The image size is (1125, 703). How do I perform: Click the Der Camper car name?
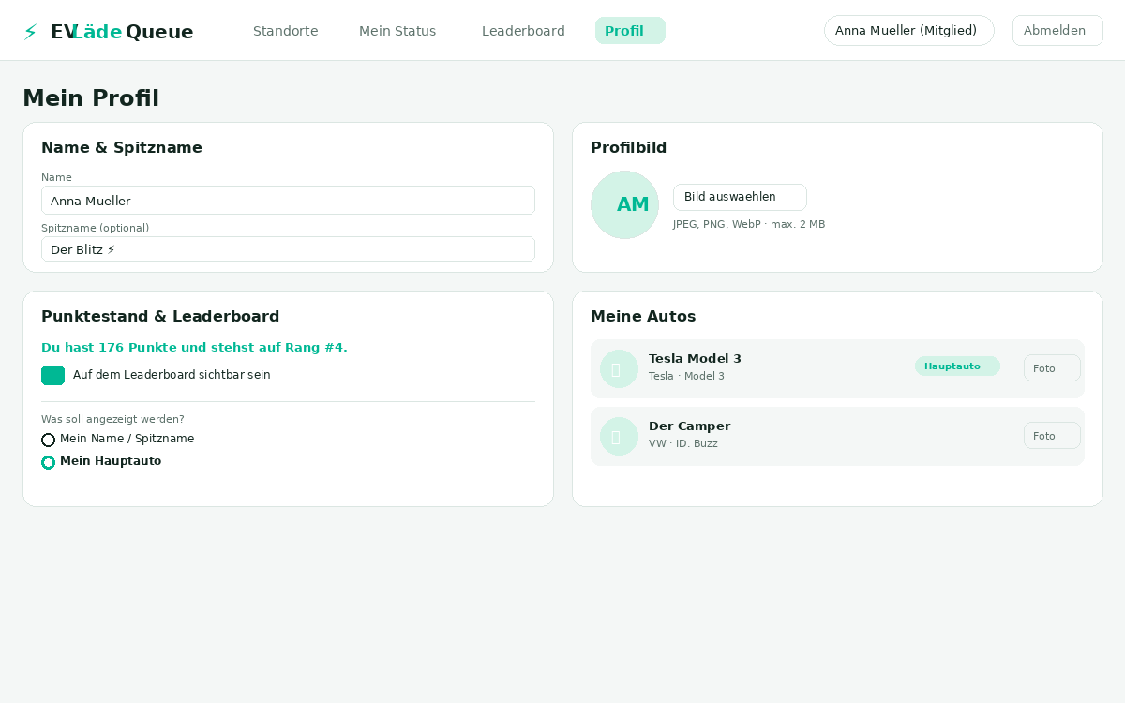pos(689,426)
